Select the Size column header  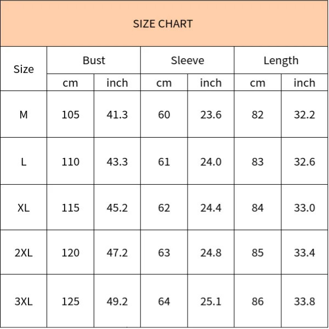[24, 69]
